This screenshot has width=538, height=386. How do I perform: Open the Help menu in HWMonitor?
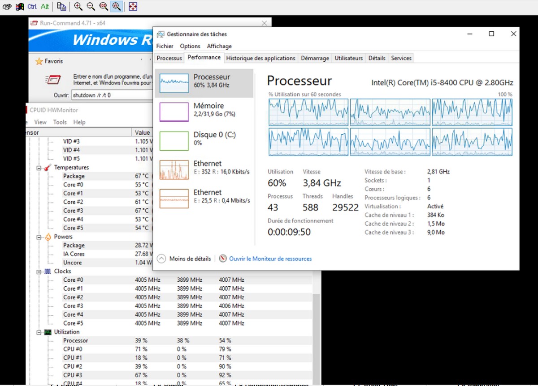coord(79,122)
